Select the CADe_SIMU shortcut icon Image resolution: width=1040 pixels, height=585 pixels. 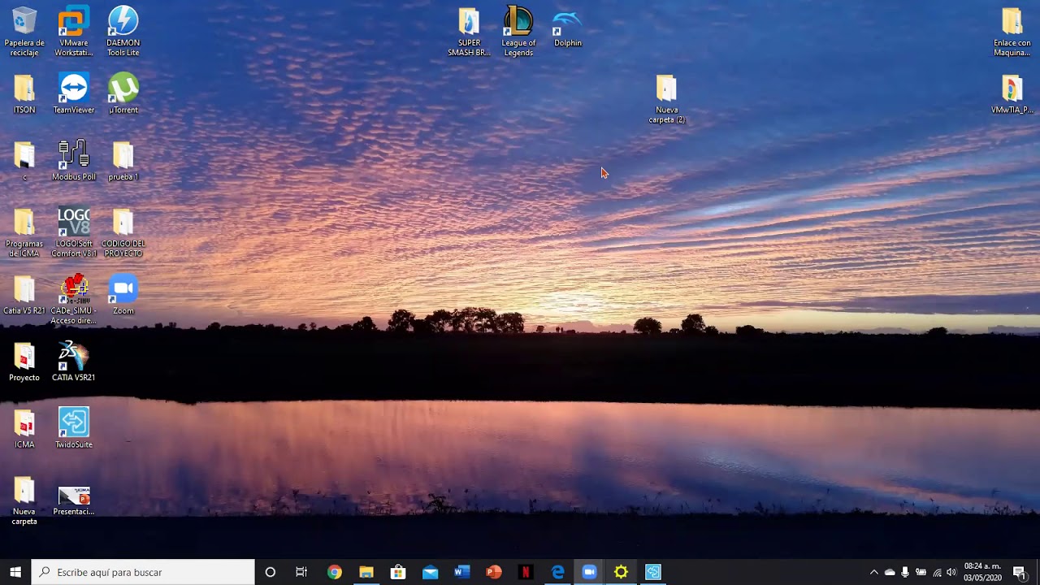point(74,300)
